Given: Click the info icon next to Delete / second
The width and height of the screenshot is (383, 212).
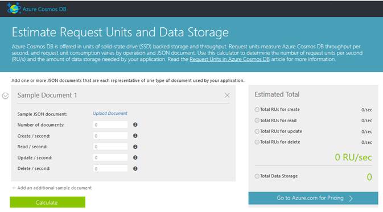Looking at the screenshot, I should [135, 169].
